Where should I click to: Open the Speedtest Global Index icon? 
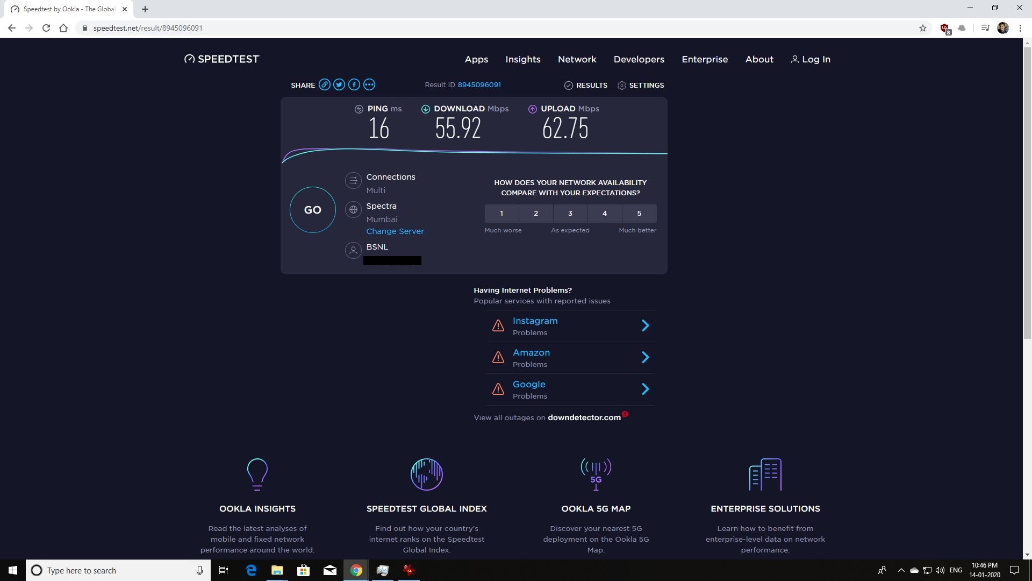(x=426, y=474)
